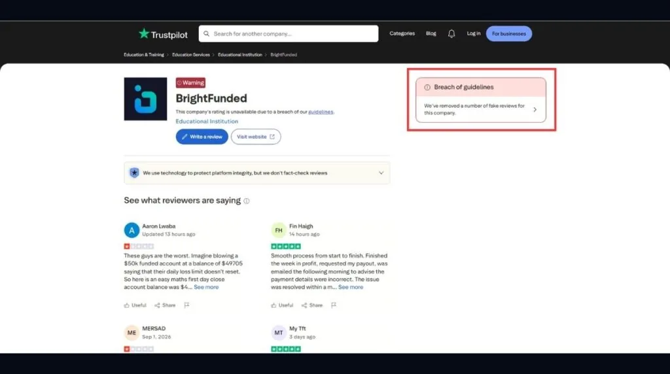Open the notifications bell
The width and height of the screenshot is (670, 374).
(451, 34)
